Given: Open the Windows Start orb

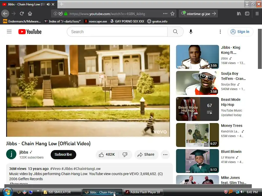Looking at the screenshot, I should click(7, 192).
